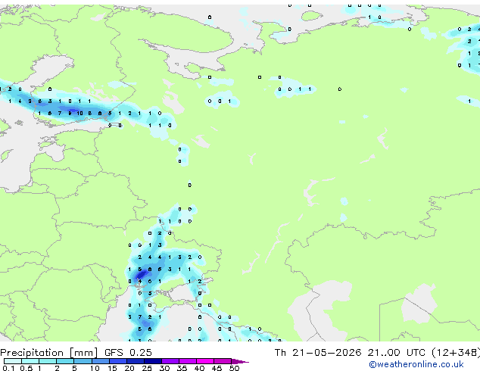Click the '40' legend scale label
This screenshot has width=480, height=371.
[x=199, y=368]
